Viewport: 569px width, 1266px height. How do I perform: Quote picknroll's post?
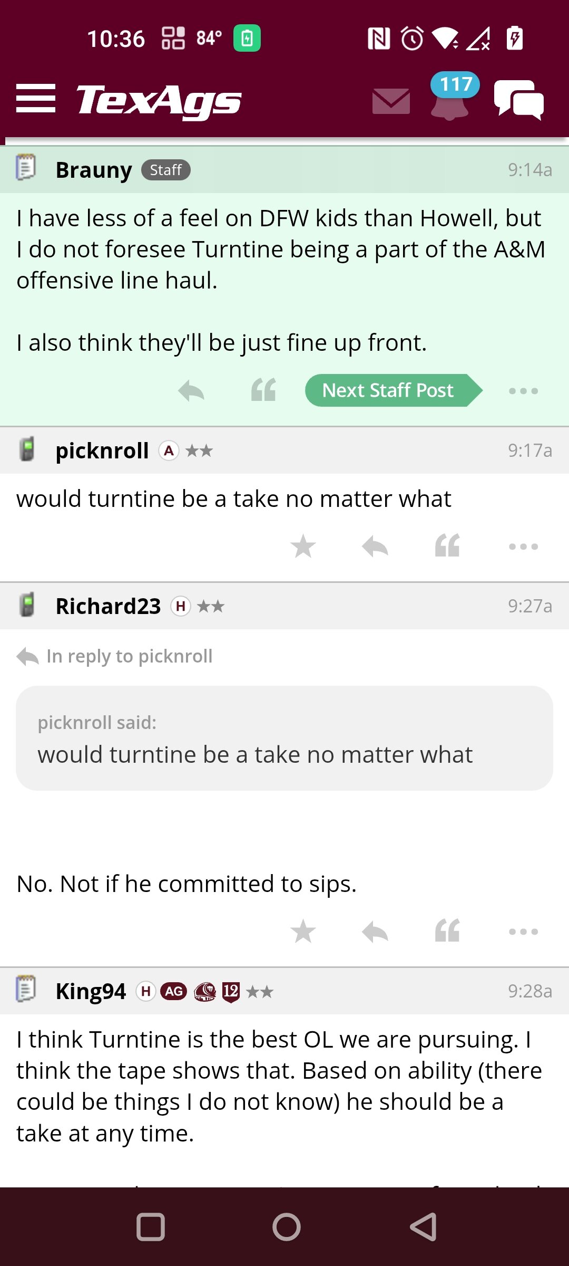[447, 546]
